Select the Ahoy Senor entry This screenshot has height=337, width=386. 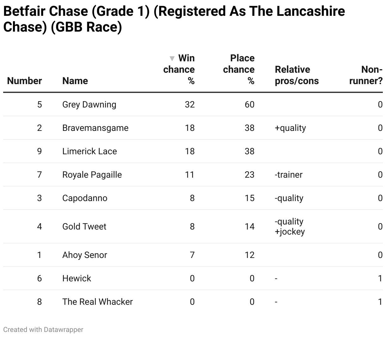(x=84, y=255)
